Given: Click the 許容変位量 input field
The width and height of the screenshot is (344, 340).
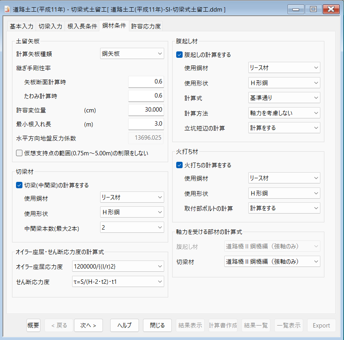Looking at the screenshot, I should coord(146,110).
